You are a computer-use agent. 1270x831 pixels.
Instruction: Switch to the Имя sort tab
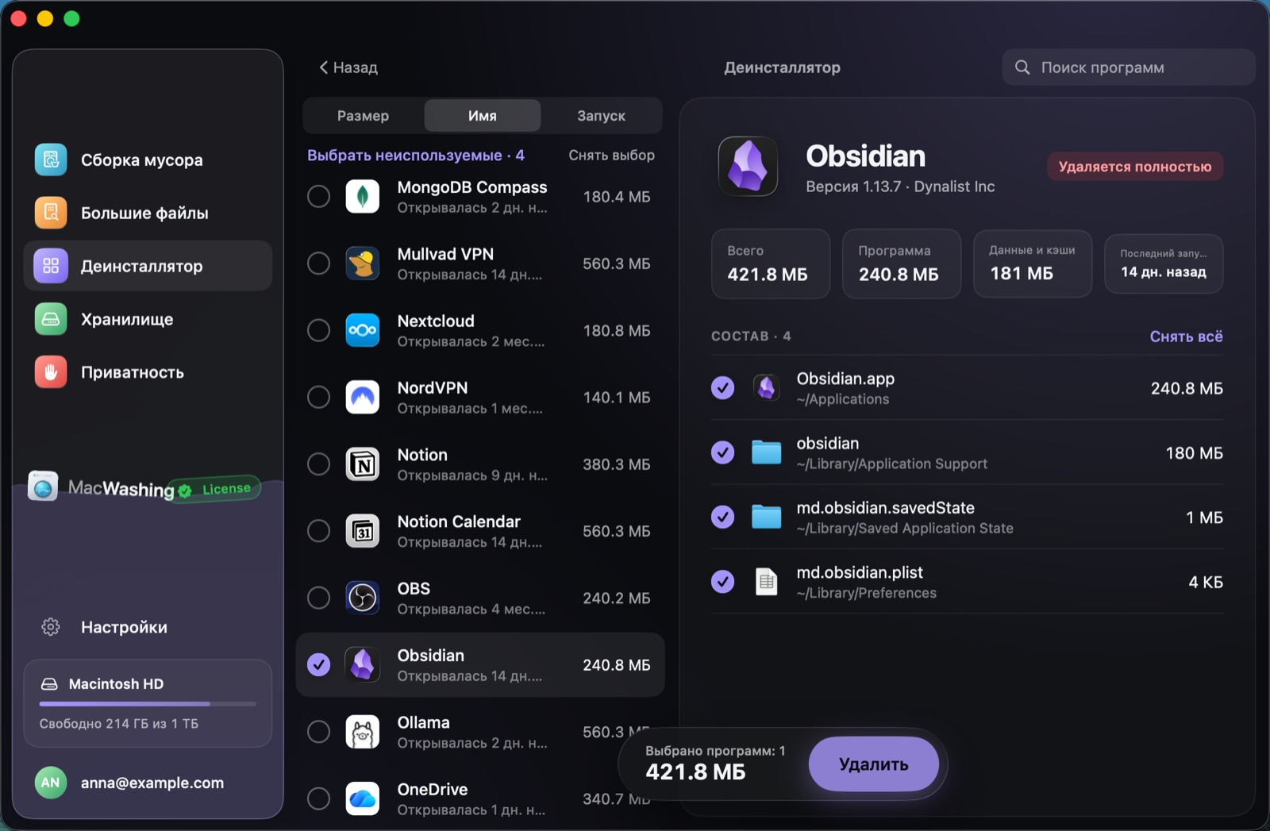[483, 116]
